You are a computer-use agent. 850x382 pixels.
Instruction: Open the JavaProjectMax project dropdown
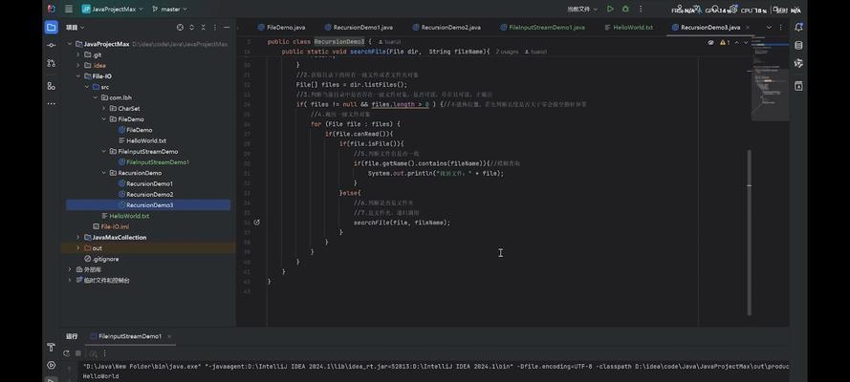tap(113, 10)
